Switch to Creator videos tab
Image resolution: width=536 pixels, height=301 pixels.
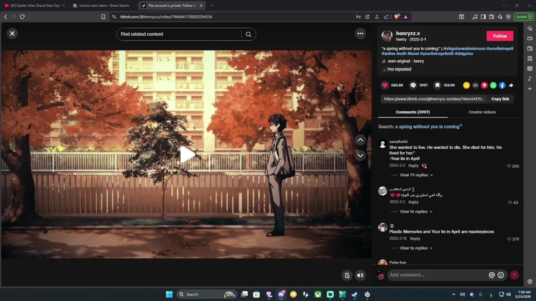click(482, 112)
